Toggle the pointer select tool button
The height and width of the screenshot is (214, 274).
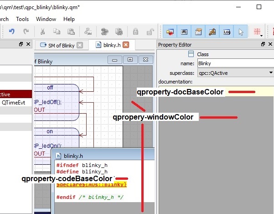pyautogui.click(x=241, y=31)
